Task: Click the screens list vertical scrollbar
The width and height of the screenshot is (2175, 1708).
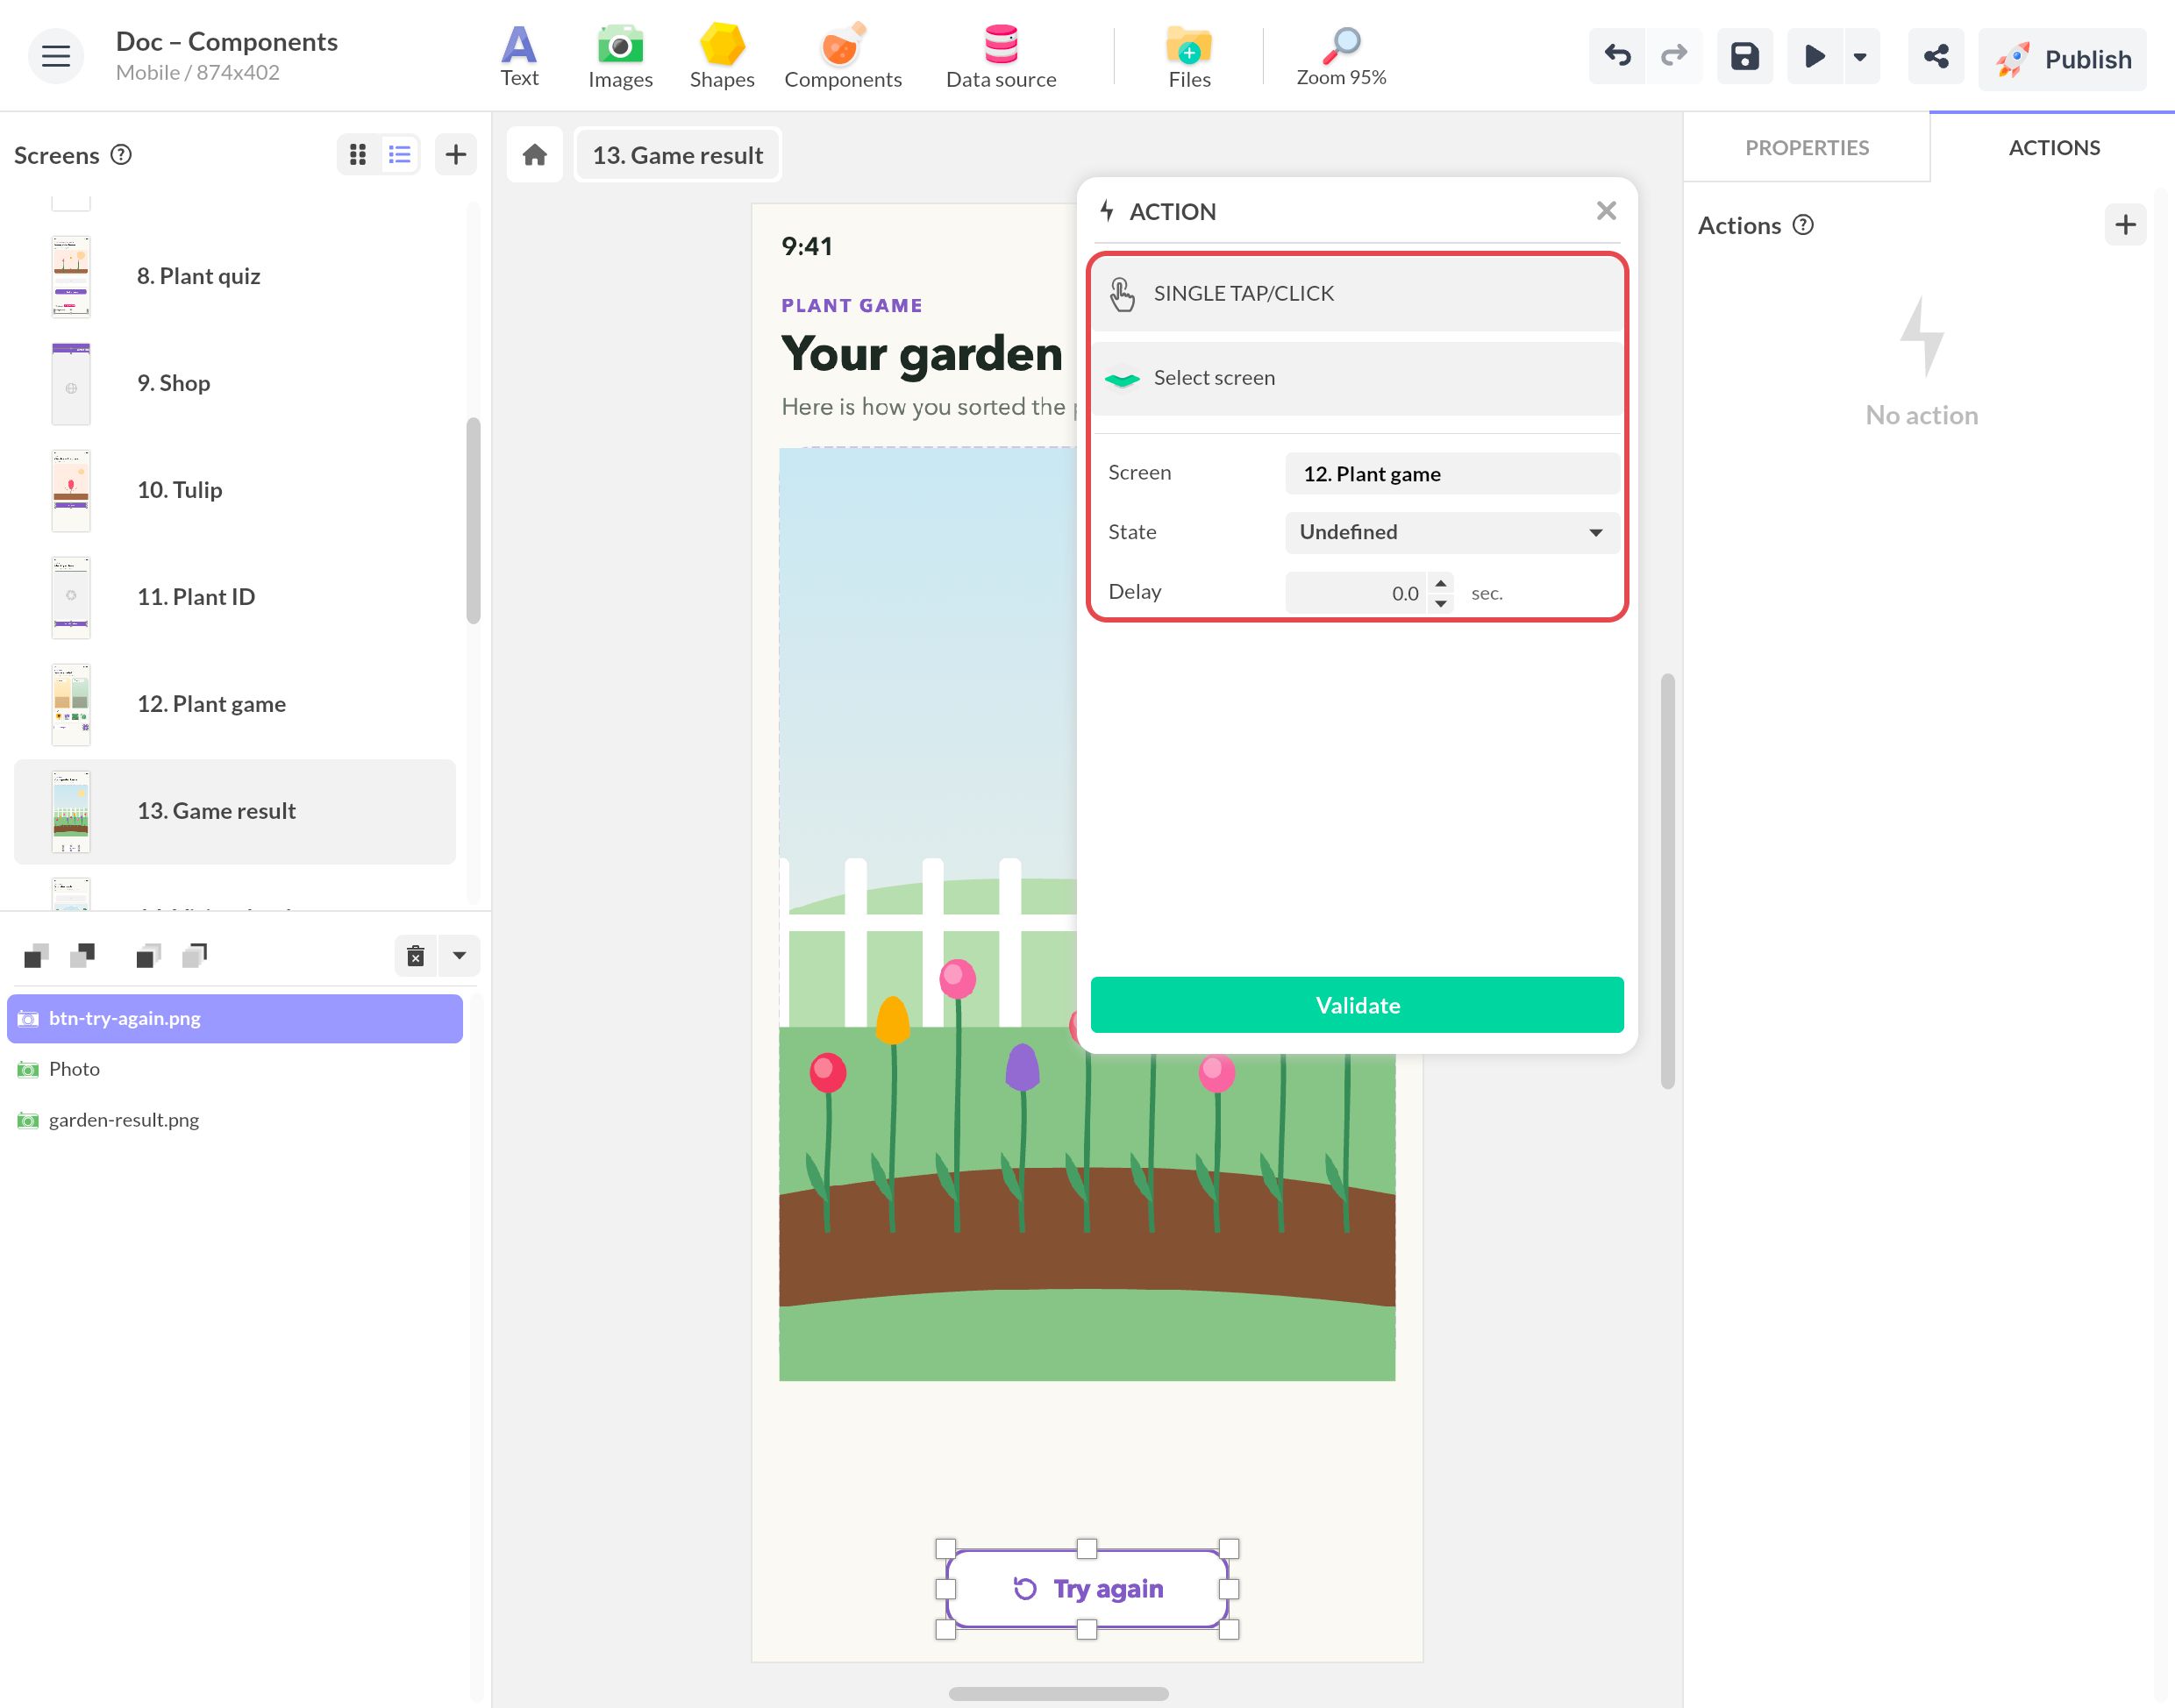Action: (x=473, y=520)
